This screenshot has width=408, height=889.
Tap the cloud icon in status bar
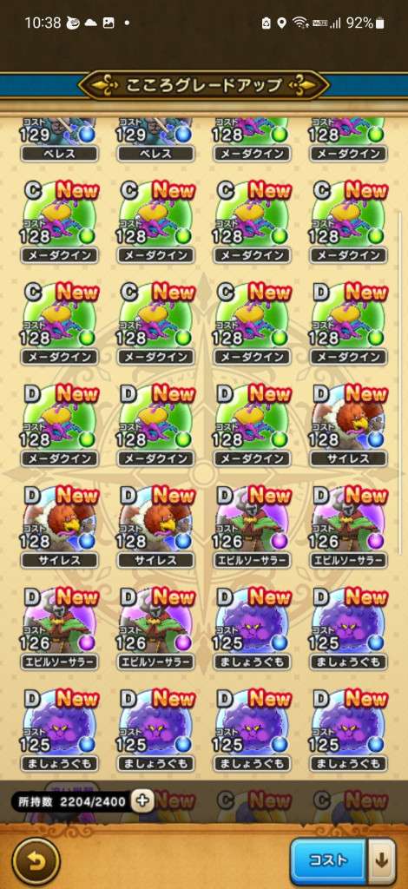(90, 23)
